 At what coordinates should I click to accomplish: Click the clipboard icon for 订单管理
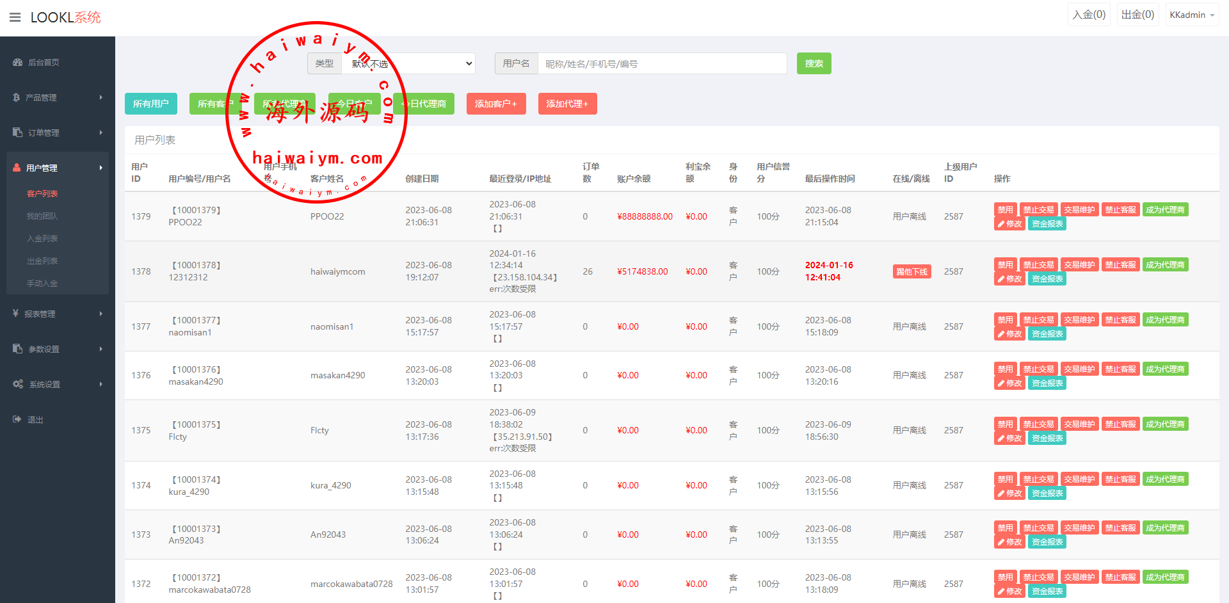click(x=17, y=133)
